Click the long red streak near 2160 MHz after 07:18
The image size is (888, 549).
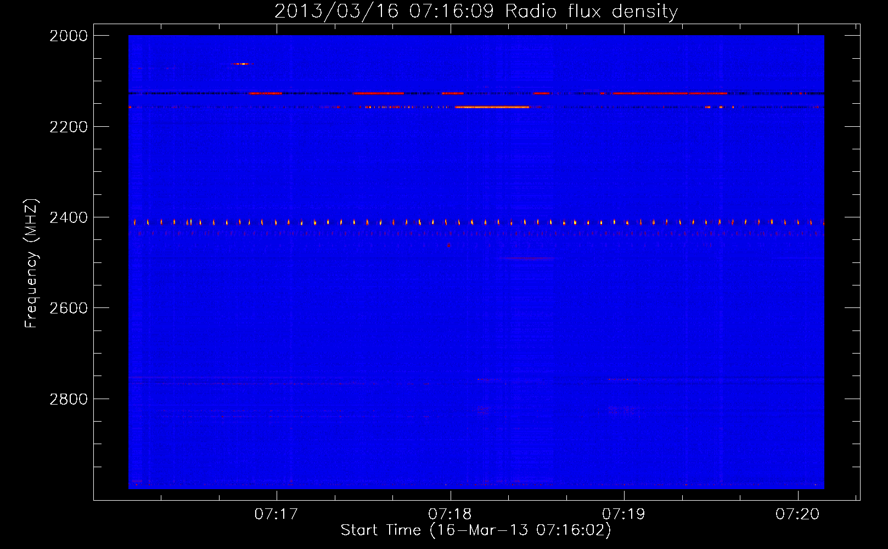tap(492, 107)
